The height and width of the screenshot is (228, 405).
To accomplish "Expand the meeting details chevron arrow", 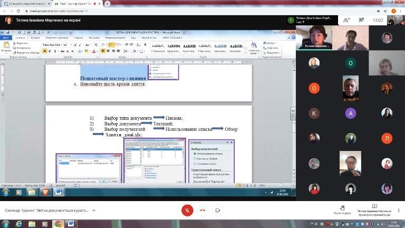I will pyautogui.click(x=93, y=210).
